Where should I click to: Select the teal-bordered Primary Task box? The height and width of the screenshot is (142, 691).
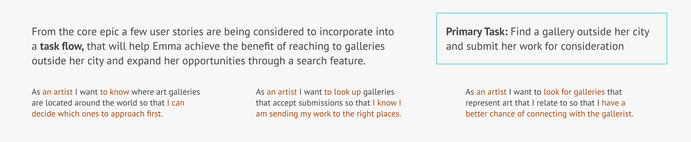coord(552,39)
